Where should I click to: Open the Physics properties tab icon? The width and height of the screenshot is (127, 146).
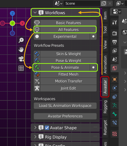pyautogui.click(x=115, y=88)
